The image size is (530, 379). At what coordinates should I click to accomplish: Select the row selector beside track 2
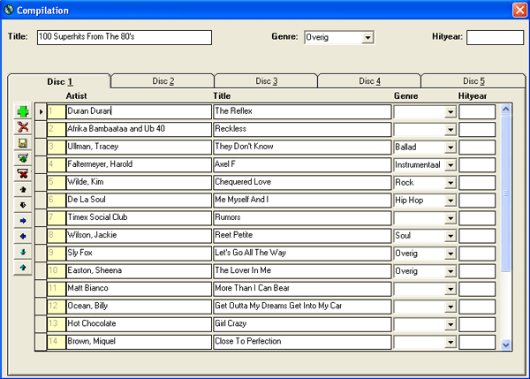coord(41,129)
